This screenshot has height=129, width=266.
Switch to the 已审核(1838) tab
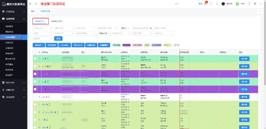tap(57, 21)
